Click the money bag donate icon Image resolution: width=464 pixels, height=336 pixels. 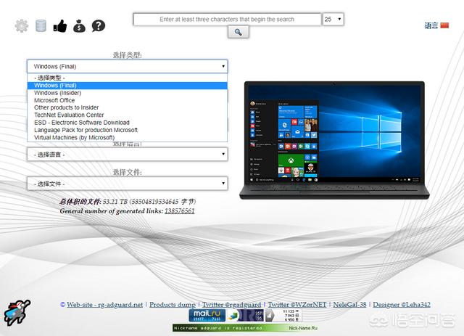click(x=79, y=26)
